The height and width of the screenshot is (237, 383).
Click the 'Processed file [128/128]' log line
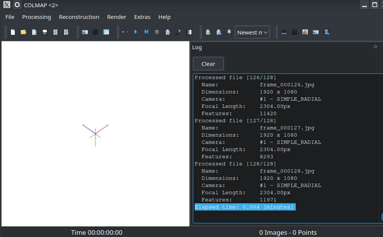pyautogui.click(x=235, y=164)
